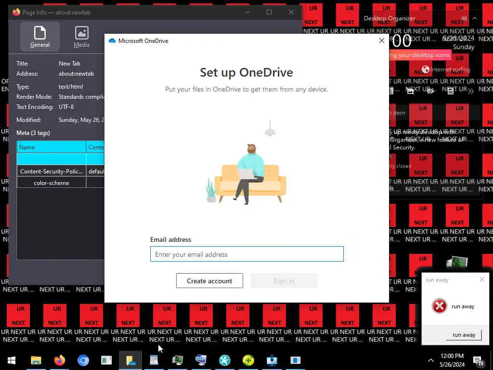The height and width of the screenshot is (370, 493).
Task: Open the Windows Start menu
Action: click(x=12, y=360)
